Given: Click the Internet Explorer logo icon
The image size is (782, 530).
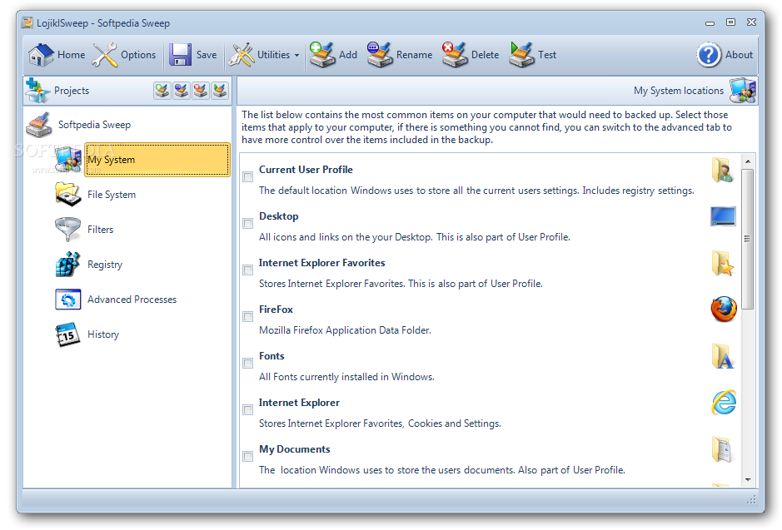Looking at the screenshot, I should [x=724, y=403].
